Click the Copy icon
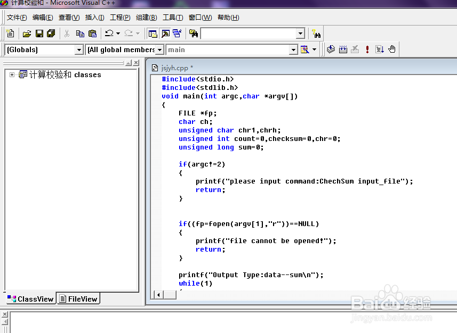Screen dimensions: 457x333 80,34
